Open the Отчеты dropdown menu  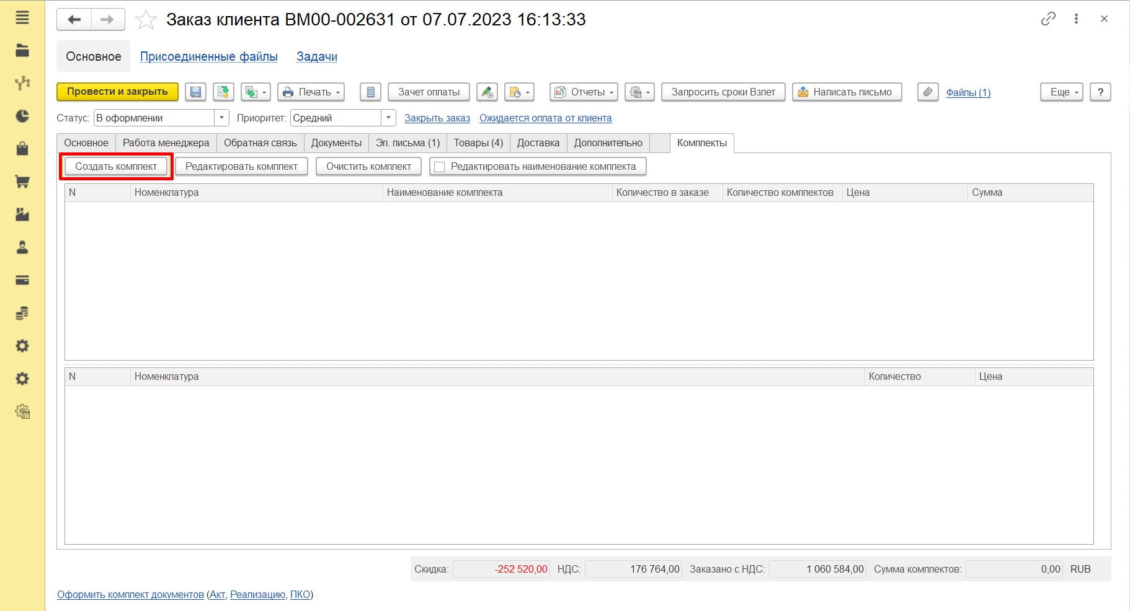click(584, 92)
